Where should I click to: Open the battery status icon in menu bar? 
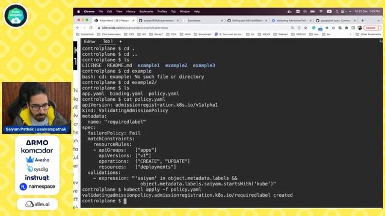[x=312, y=11]
